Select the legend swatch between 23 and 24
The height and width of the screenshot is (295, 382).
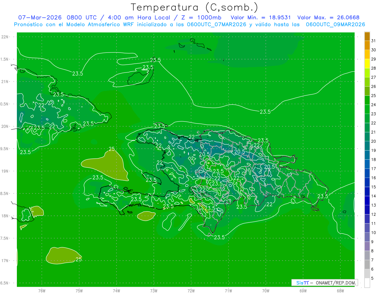tap(367, 109)
